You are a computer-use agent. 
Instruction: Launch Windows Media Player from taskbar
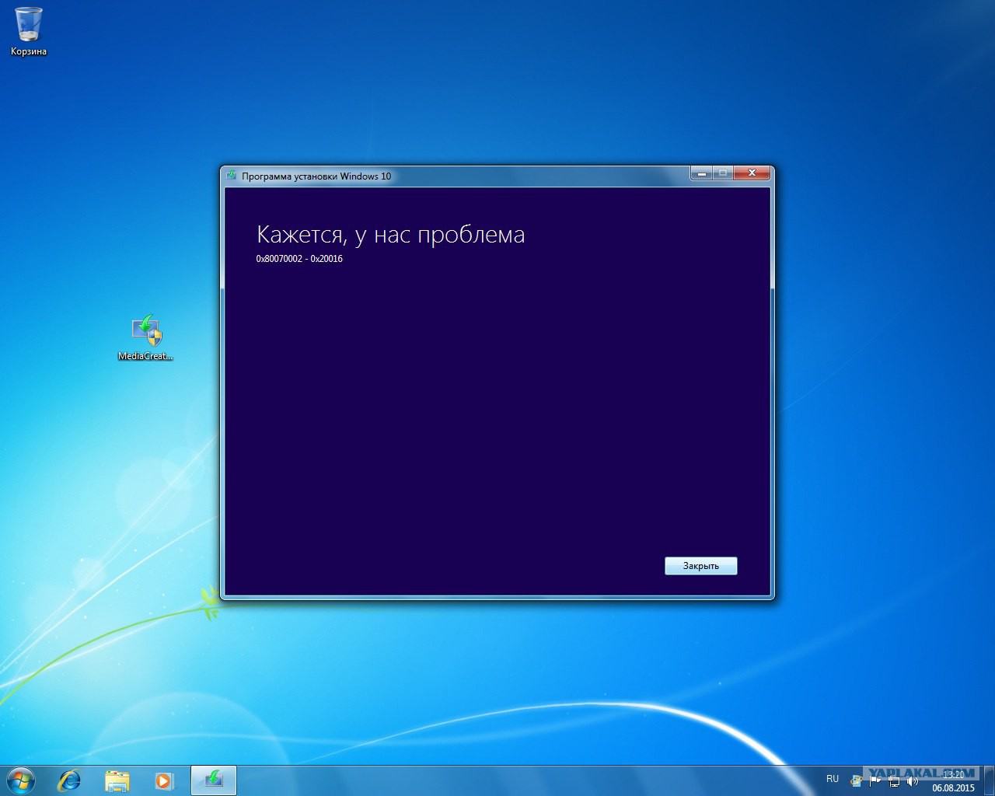[164, 780]
